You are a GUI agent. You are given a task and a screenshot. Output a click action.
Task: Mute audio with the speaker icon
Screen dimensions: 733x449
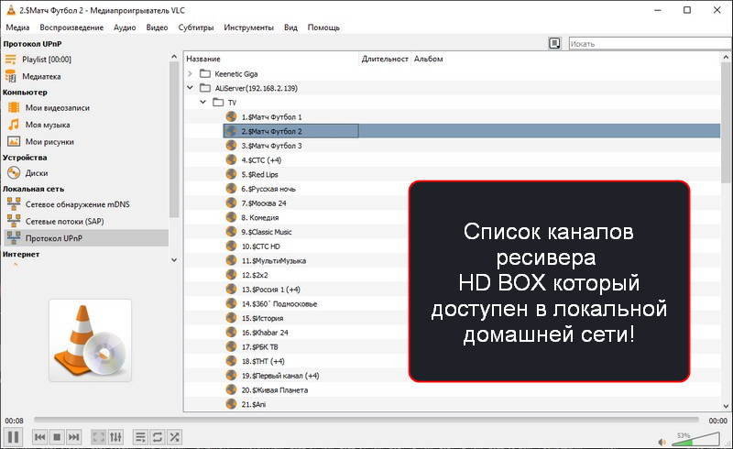(x=662, y=442)
